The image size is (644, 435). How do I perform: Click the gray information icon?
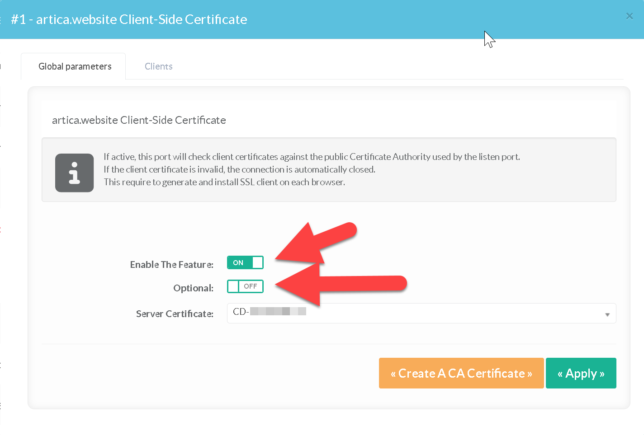[74, 173]
